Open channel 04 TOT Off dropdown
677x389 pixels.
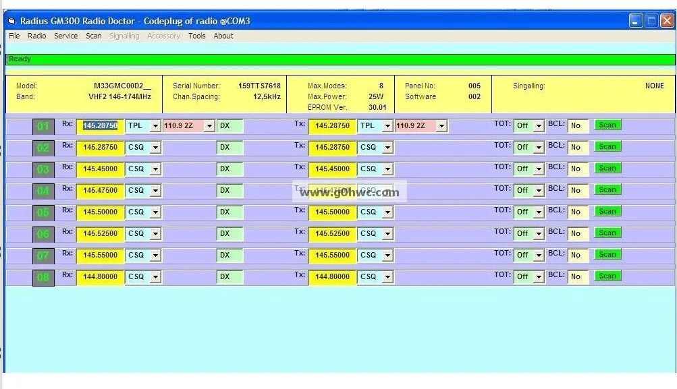coord(539,191)
